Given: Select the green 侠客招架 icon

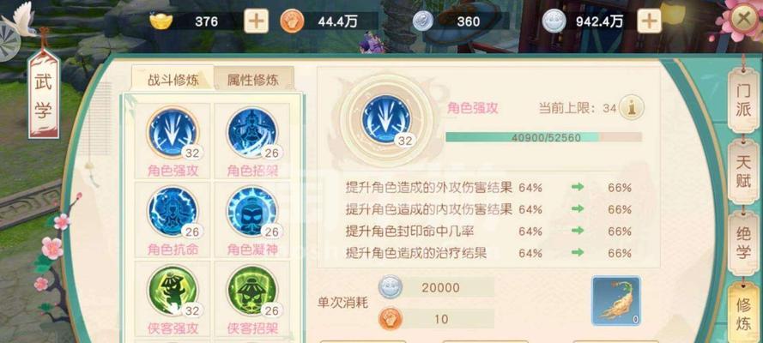Looking at the screenshot, I should click(252, 291).
